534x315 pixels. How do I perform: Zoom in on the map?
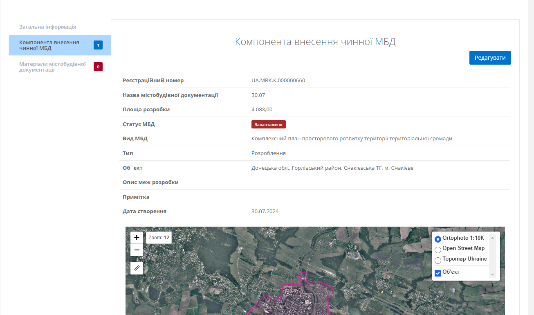pos(137,238)
